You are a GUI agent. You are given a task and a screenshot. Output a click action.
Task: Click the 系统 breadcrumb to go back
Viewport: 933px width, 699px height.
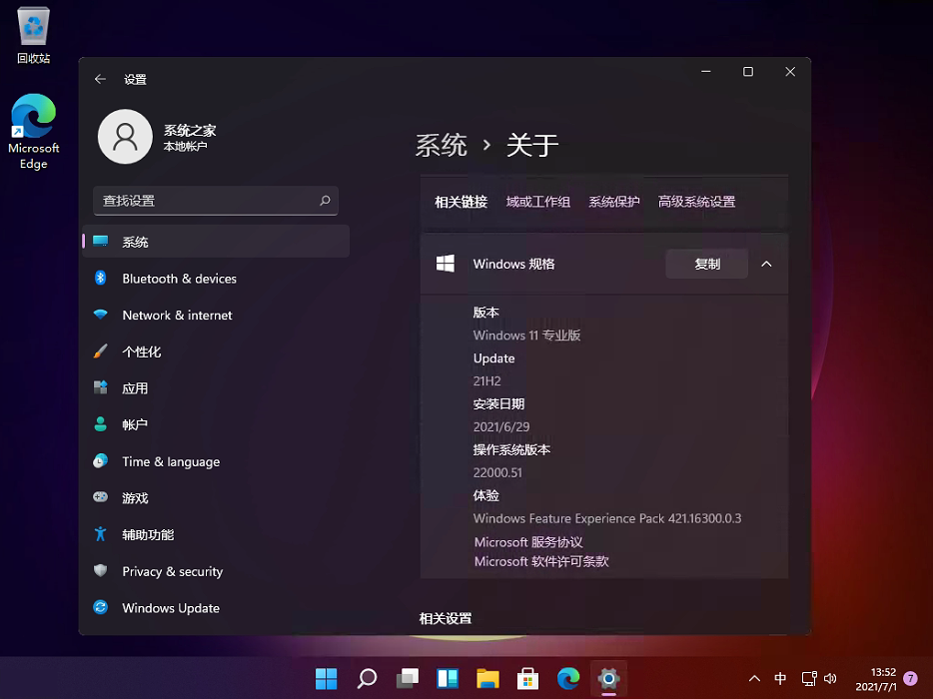(x=441, y=145)
